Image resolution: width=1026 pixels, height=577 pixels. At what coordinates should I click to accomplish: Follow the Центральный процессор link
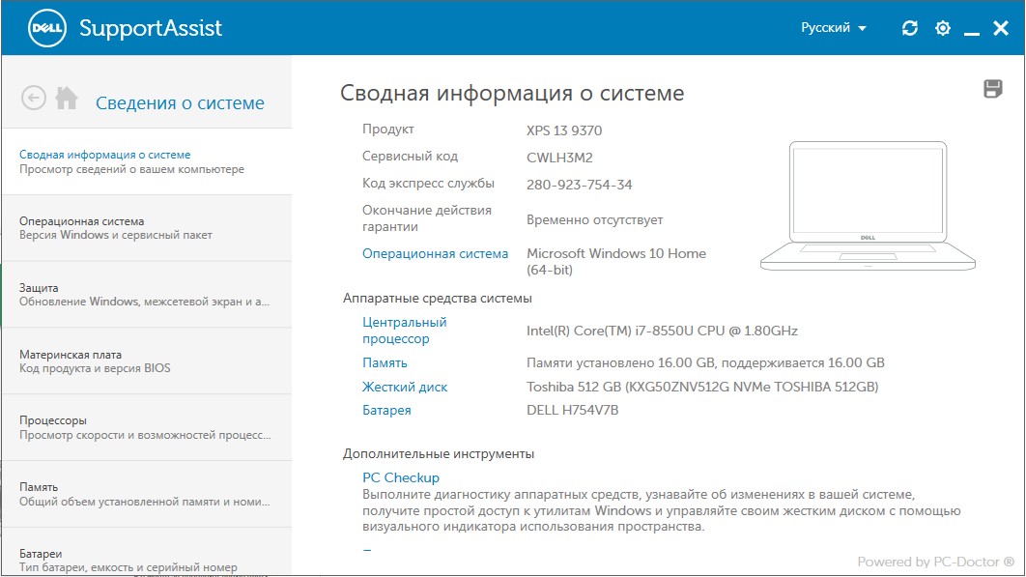405,331
